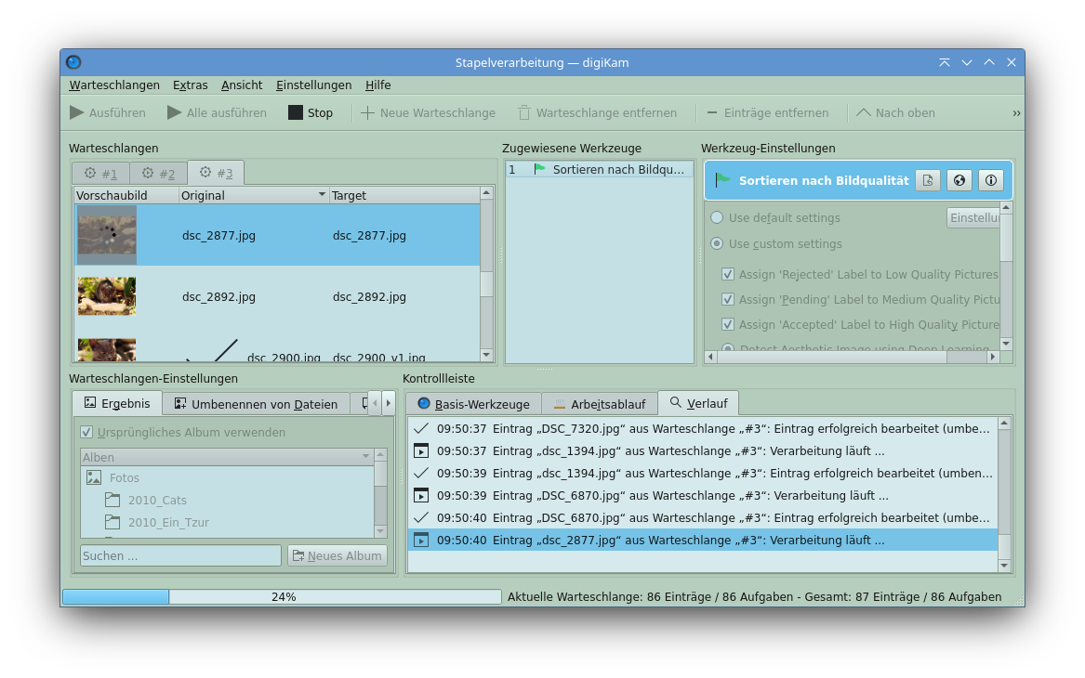Select the 2010_Ein_Tzur album folder
Image resolution: width=1085 pixels, height=678 pixels.
[x=156, y=522]
